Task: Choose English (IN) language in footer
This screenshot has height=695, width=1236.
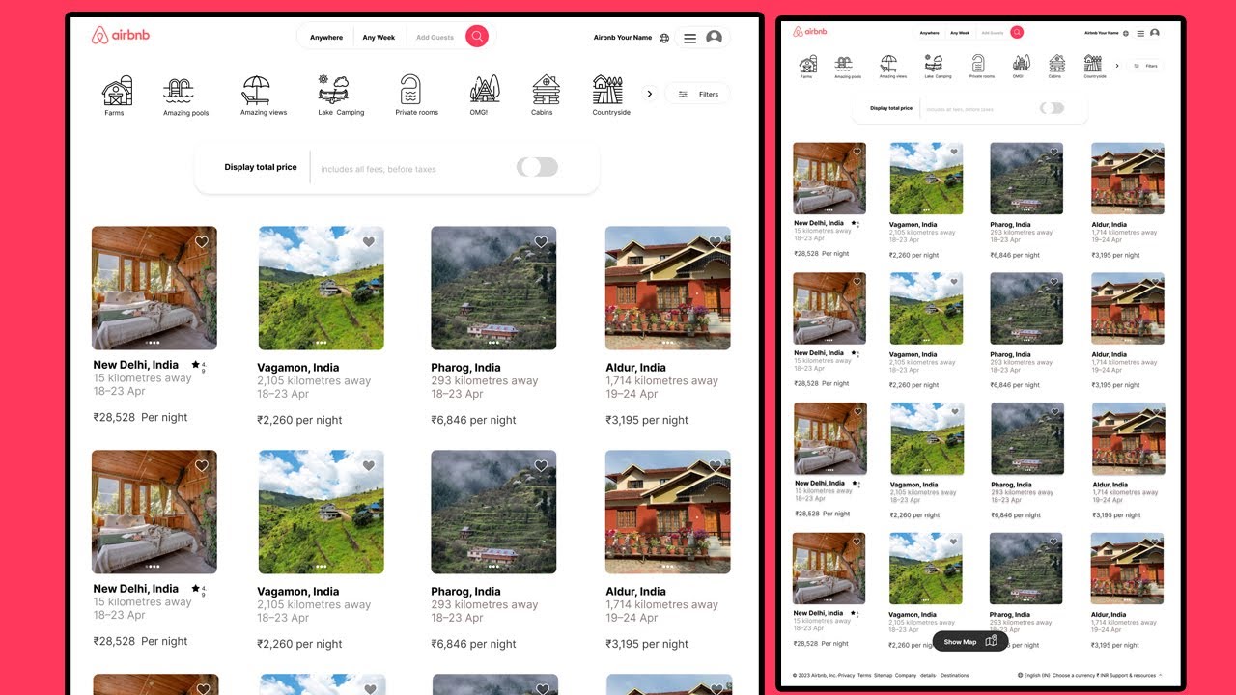Action: click(x=1033, y=676)
